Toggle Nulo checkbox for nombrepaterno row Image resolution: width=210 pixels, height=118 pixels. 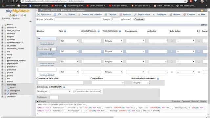pos(172,51)
